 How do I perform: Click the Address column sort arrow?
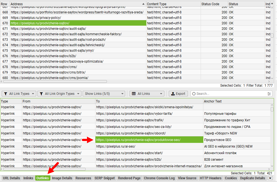[143, 4]
